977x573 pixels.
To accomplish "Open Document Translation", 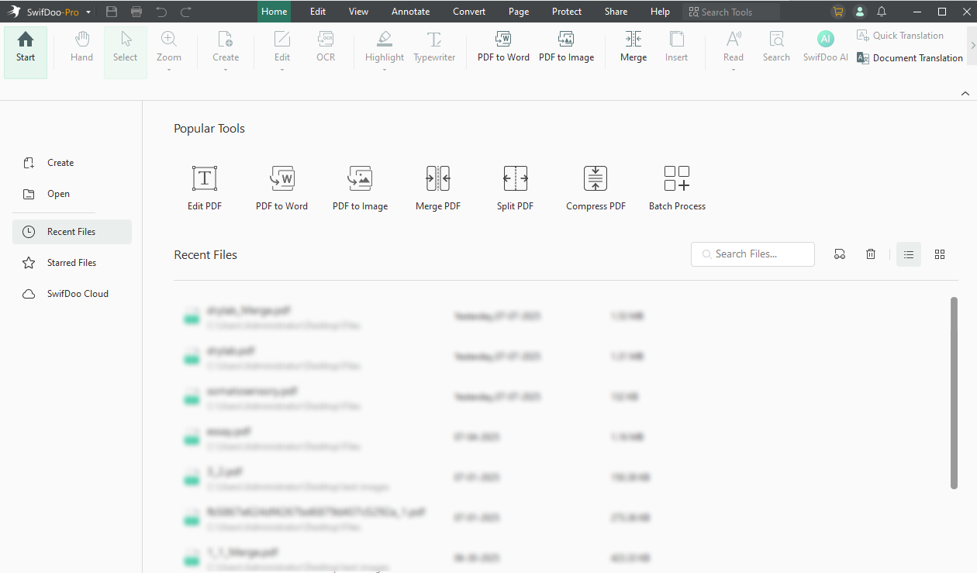I will coord(910,58).
